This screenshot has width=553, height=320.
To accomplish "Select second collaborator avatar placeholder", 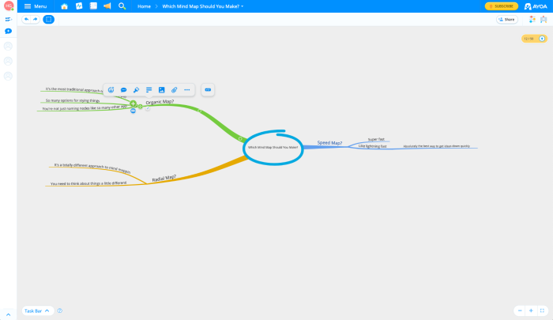I will tap(8, 61).
